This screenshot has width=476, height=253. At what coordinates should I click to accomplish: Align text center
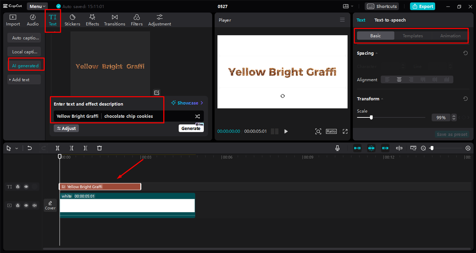coord(399,80)
